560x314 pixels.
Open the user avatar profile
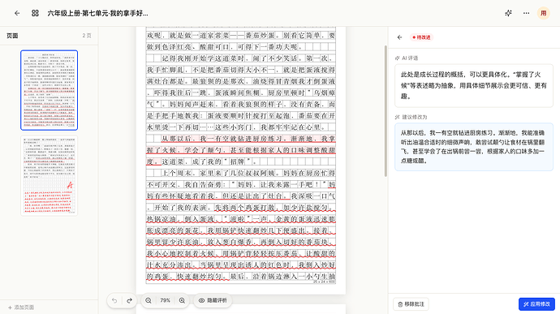tap(543, 13)
